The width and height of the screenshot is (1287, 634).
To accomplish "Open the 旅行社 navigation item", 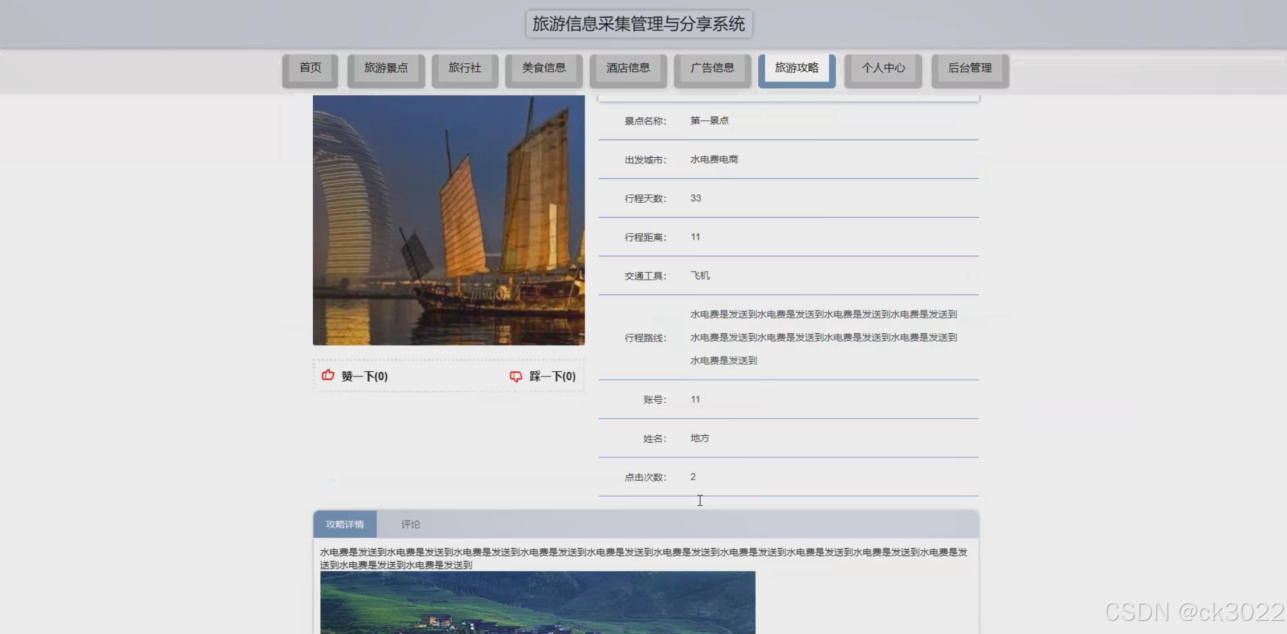I will click(x=465, y=68).
